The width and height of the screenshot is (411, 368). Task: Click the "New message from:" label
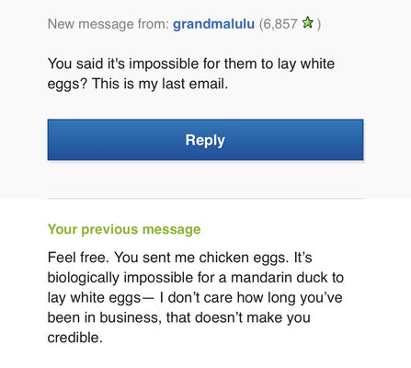click(108, 24)
